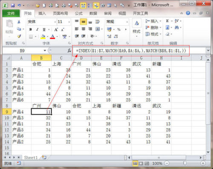Click the Delete (删除) cells button

coord(153,28)
